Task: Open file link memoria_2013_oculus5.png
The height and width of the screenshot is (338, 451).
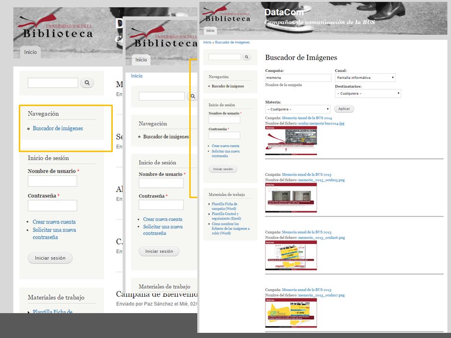Action: (x=321, y=180)
